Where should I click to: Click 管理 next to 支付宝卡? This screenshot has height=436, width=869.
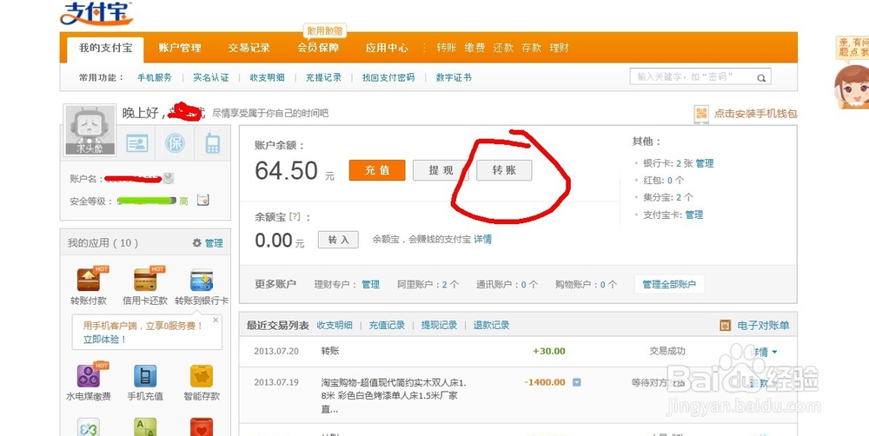pyautogui.click(x=693, y=215)
